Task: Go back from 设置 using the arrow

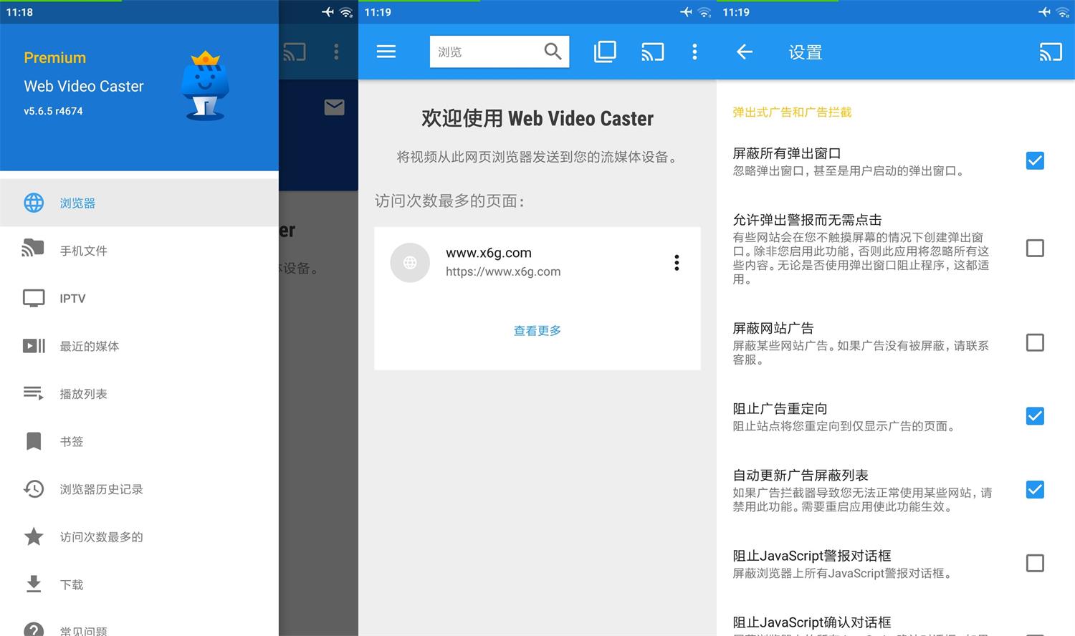Action: pos(744,51)
